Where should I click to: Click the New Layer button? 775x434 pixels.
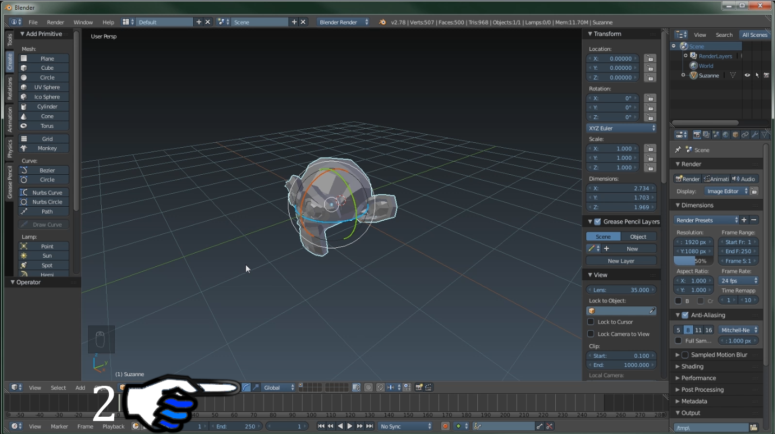tap(621, 261)
